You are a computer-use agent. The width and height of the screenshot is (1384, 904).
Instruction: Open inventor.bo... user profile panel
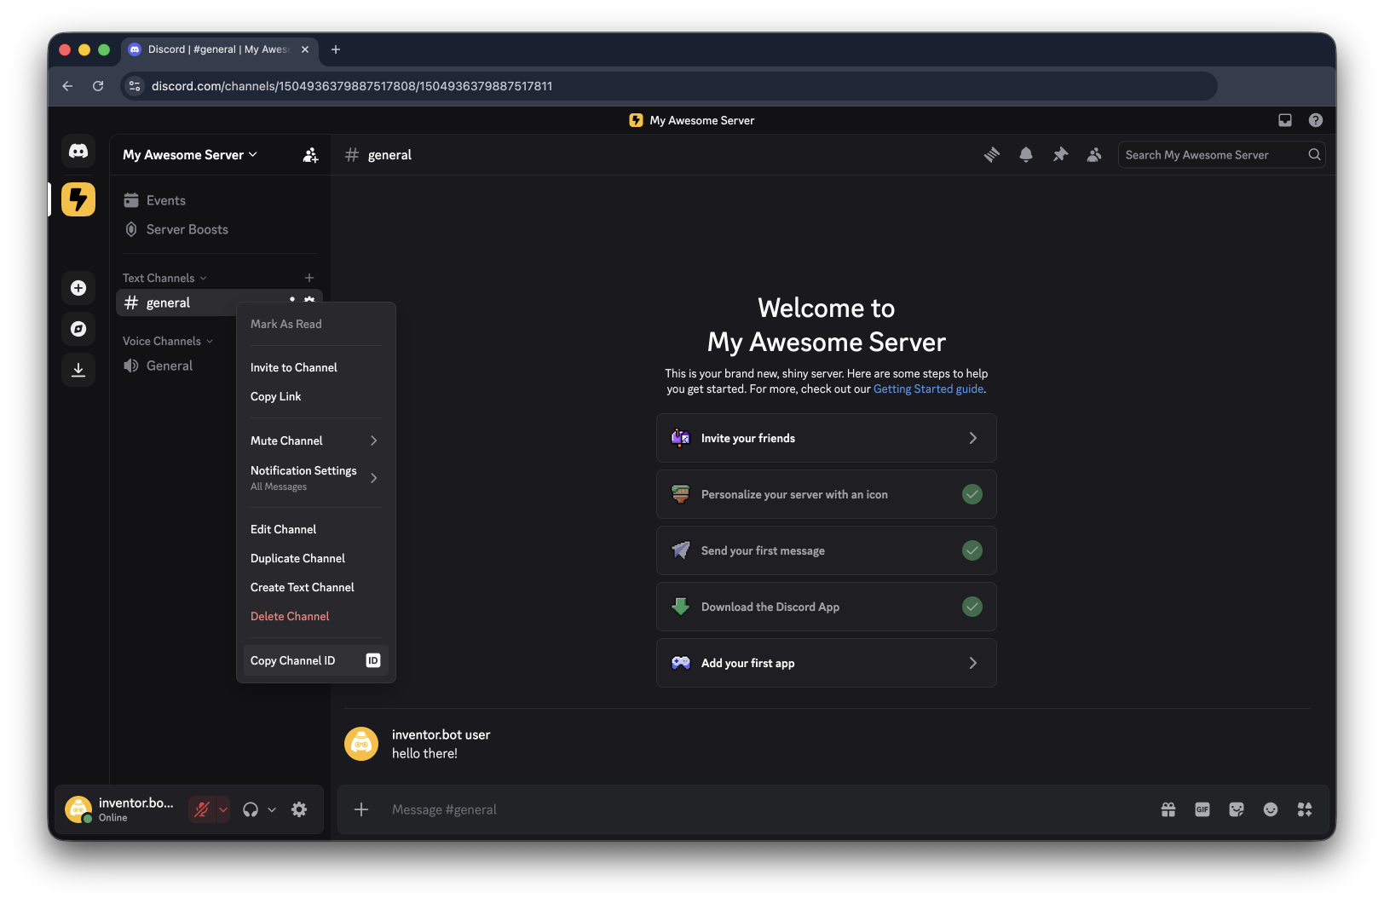[120, 809]
